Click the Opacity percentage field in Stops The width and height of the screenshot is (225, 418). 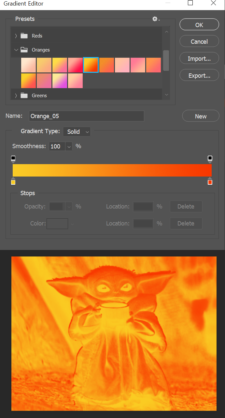(x=57, y=207)
